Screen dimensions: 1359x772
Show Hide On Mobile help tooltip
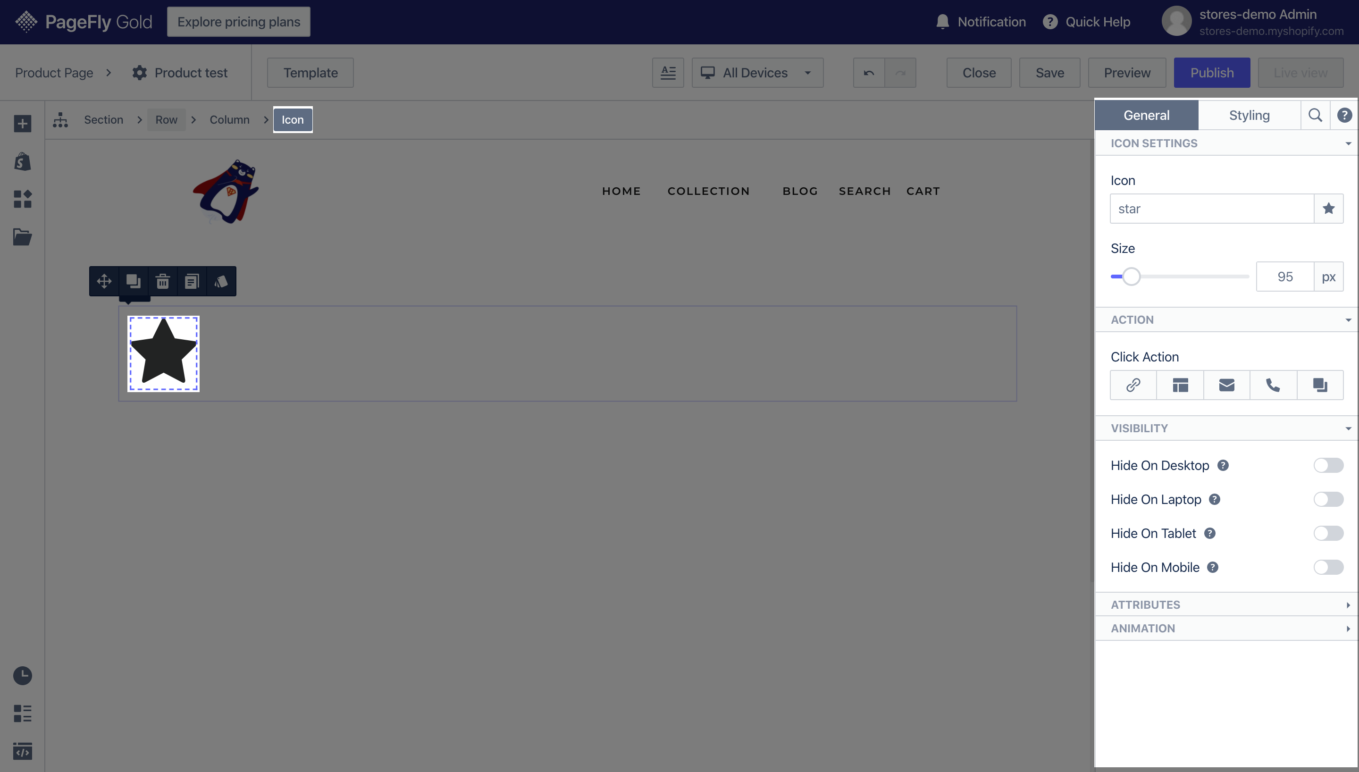[1213, 567]
